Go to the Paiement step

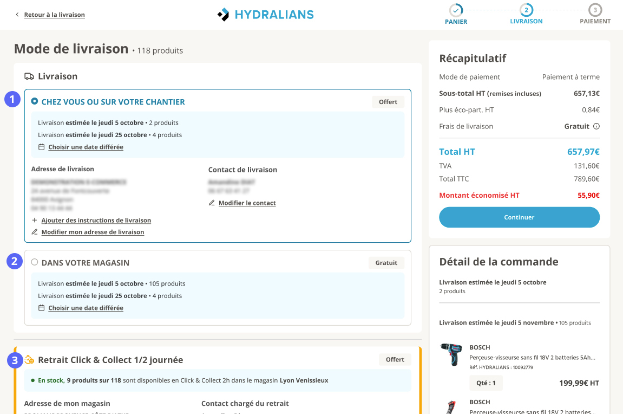595,15
